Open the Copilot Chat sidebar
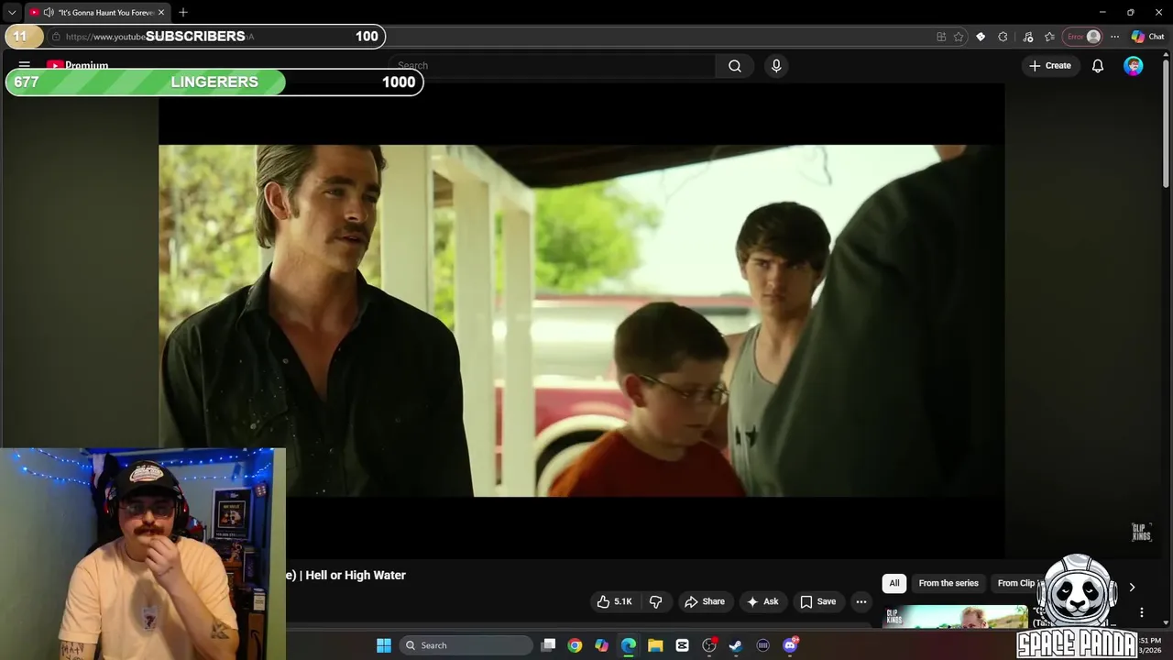 [x=1147, y=37]
